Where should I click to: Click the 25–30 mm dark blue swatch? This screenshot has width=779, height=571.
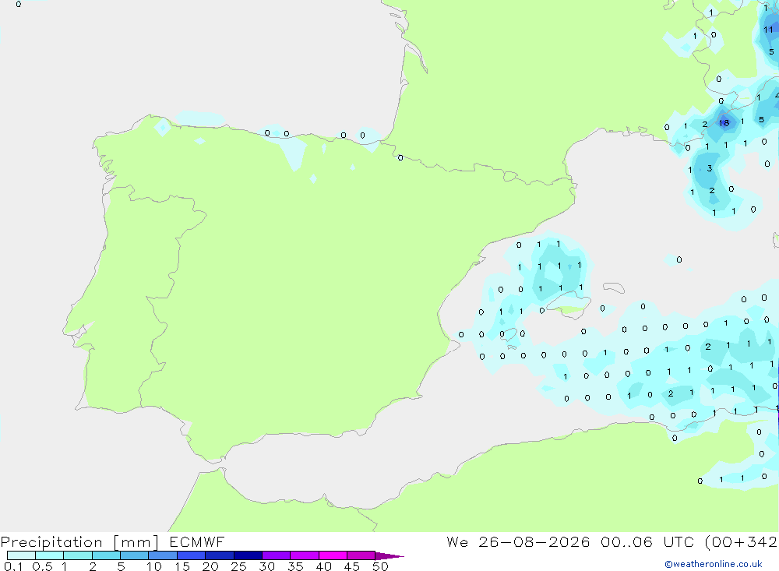pyautogui.click(x=248, y=555)
